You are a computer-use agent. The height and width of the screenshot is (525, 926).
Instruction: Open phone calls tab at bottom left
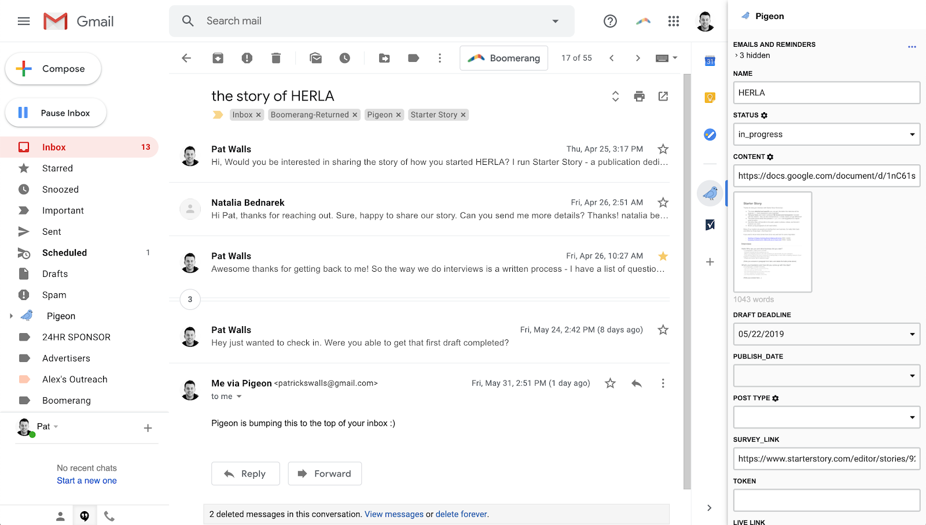(x=109, y=516)
